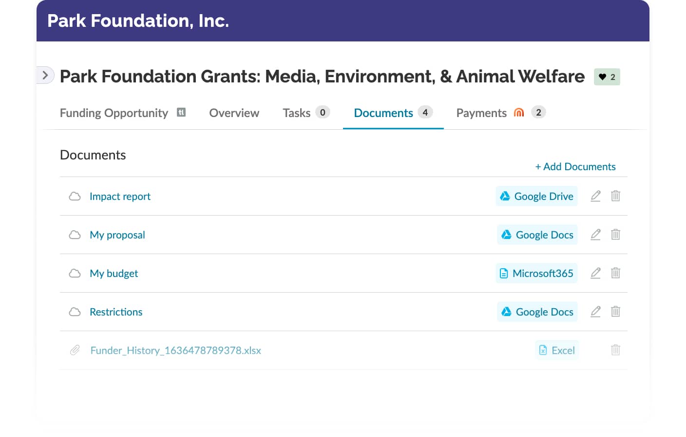The image size is (686, 437).
Task: Click the Google Docs badge on My proposal
Action: (x=537, y=235)
